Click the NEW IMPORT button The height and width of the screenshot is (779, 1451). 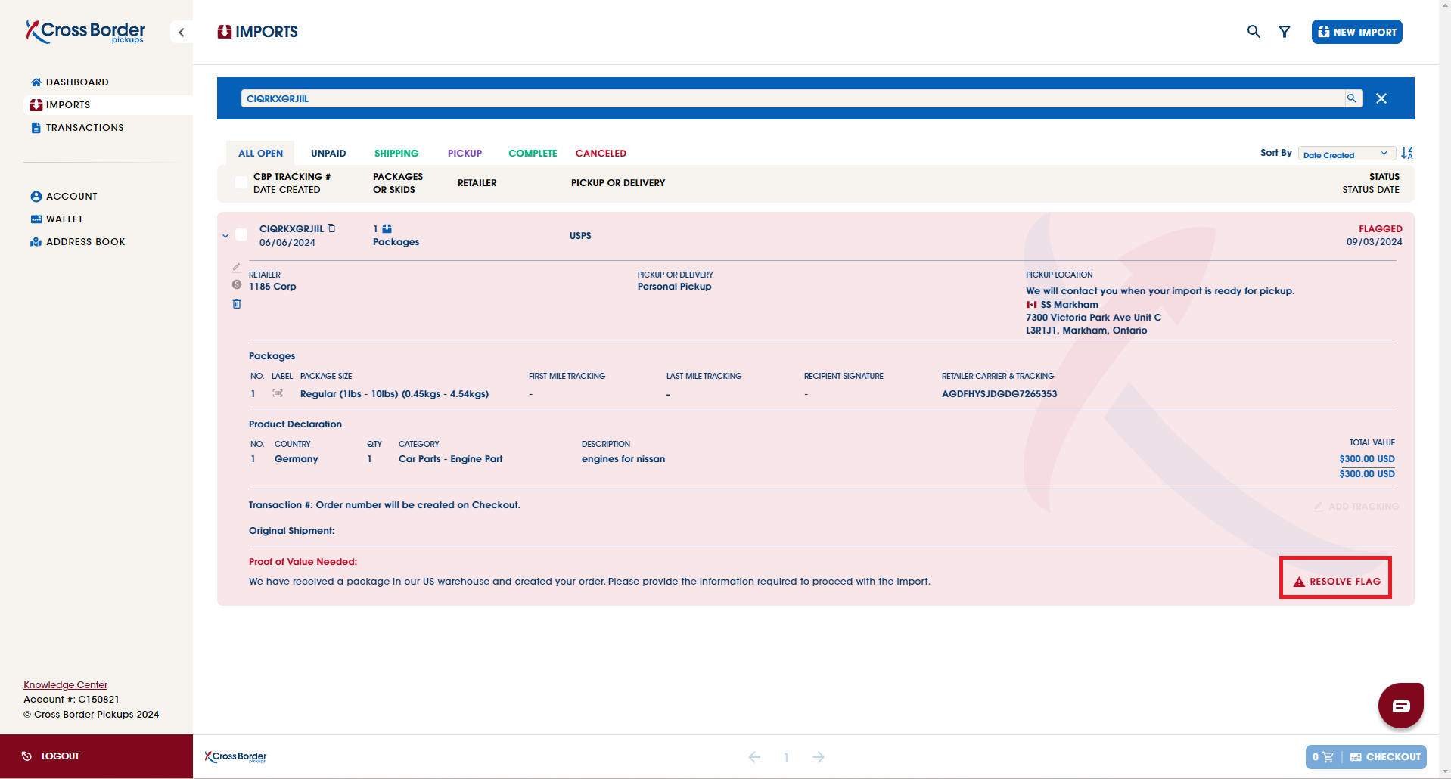[1356, 32]
